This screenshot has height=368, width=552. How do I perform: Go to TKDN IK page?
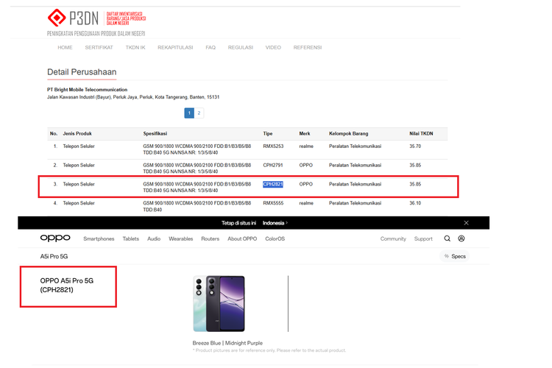[135, 48]
